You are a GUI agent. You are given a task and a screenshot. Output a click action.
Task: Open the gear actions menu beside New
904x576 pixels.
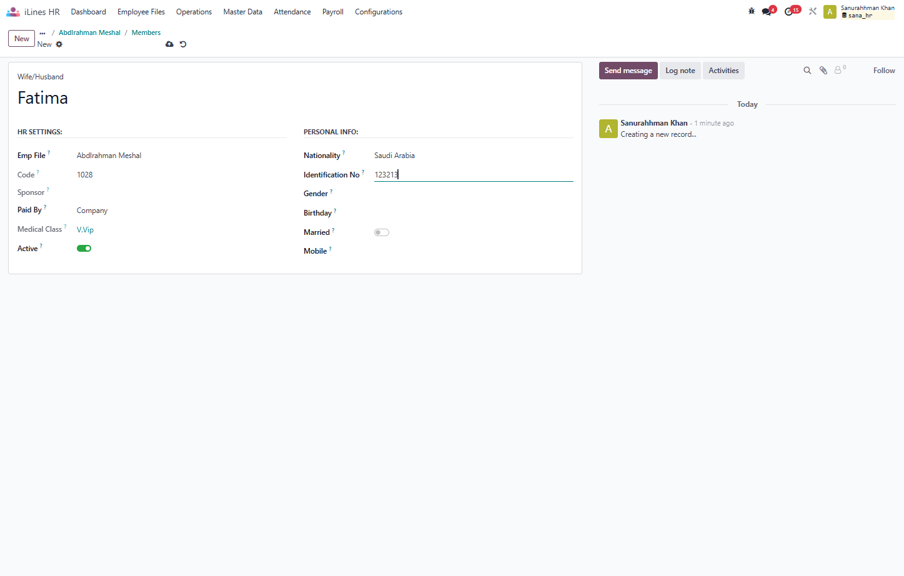pos(59,44)
